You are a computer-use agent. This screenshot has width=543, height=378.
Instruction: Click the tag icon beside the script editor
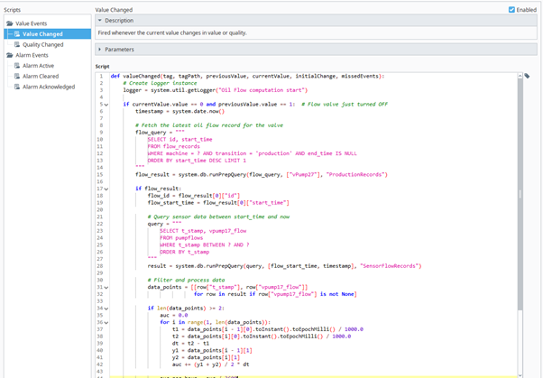(x=527, y=76)
